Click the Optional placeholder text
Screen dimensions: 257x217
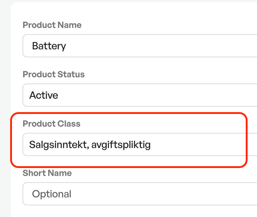pyautogui.click(x=52, y=194)
